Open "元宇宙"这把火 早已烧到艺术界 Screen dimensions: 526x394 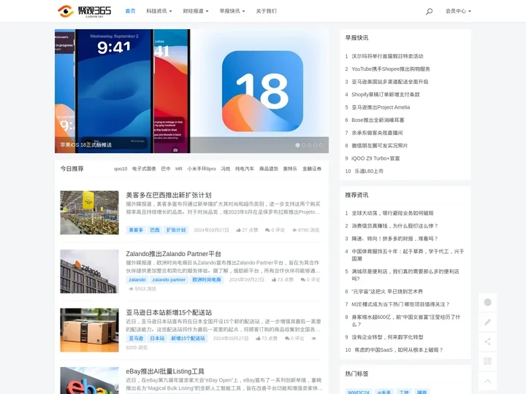coord(387,291)
